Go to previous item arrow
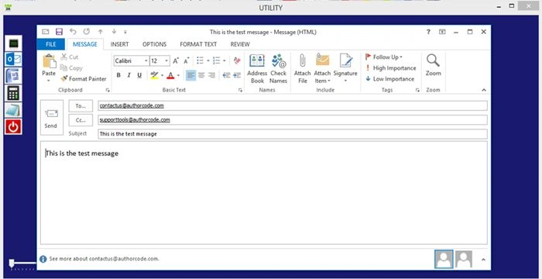 (x=100, y=32)
